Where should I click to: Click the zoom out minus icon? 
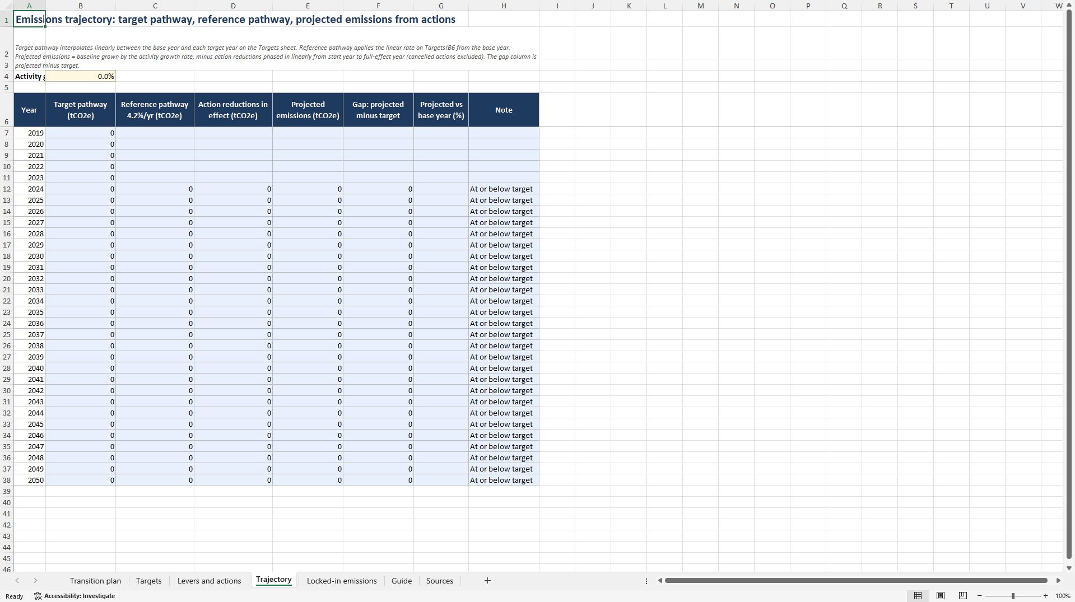(x=980, y=596)
